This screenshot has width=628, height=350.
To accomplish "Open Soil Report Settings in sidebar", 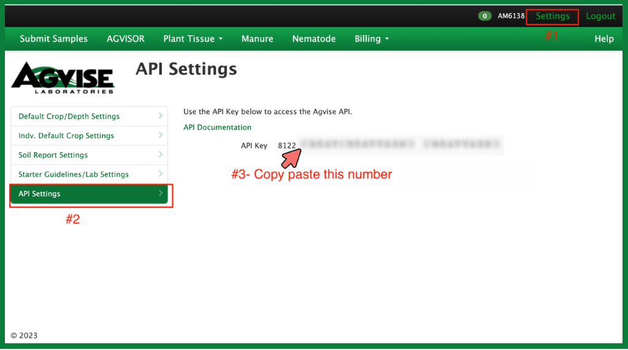I will [89, 155].
